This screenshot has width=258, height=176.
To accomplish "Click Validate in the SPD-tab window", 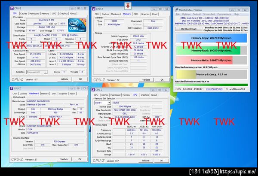I will click(146, 161).
